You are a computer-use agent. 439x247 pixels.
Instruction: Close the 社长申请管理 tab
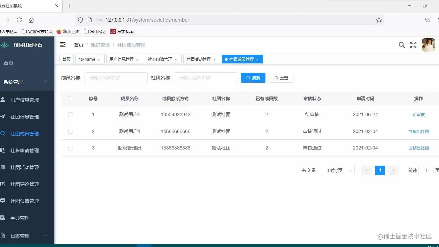[176, 60]
